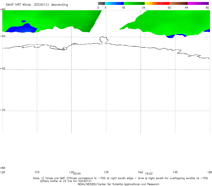This screenshot has height=186, width=212.
Task: Click the '5' label under the color bar
Action: tap(105, 7)
